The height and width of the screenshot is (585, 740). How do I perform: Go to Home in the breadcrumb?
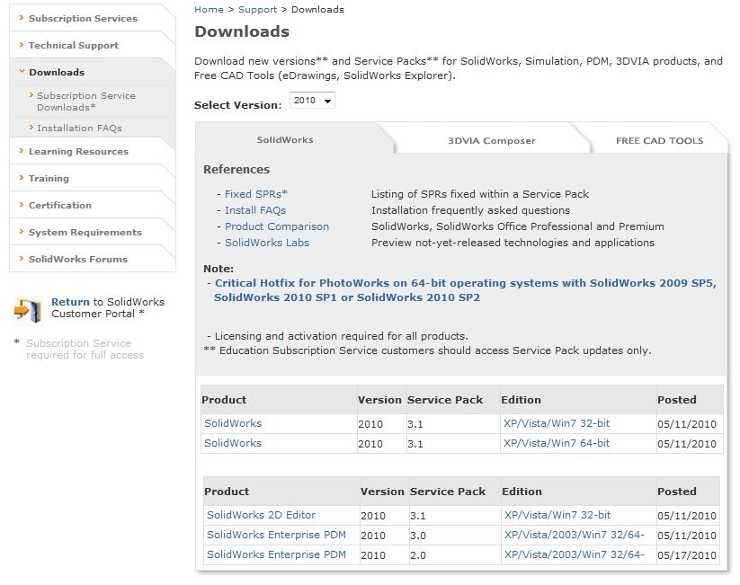click(x=209, y=9)
